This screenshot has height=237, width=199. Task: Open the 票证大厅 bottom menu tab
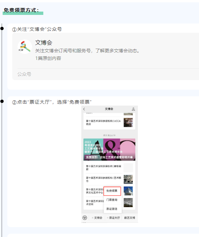[113, 218]
